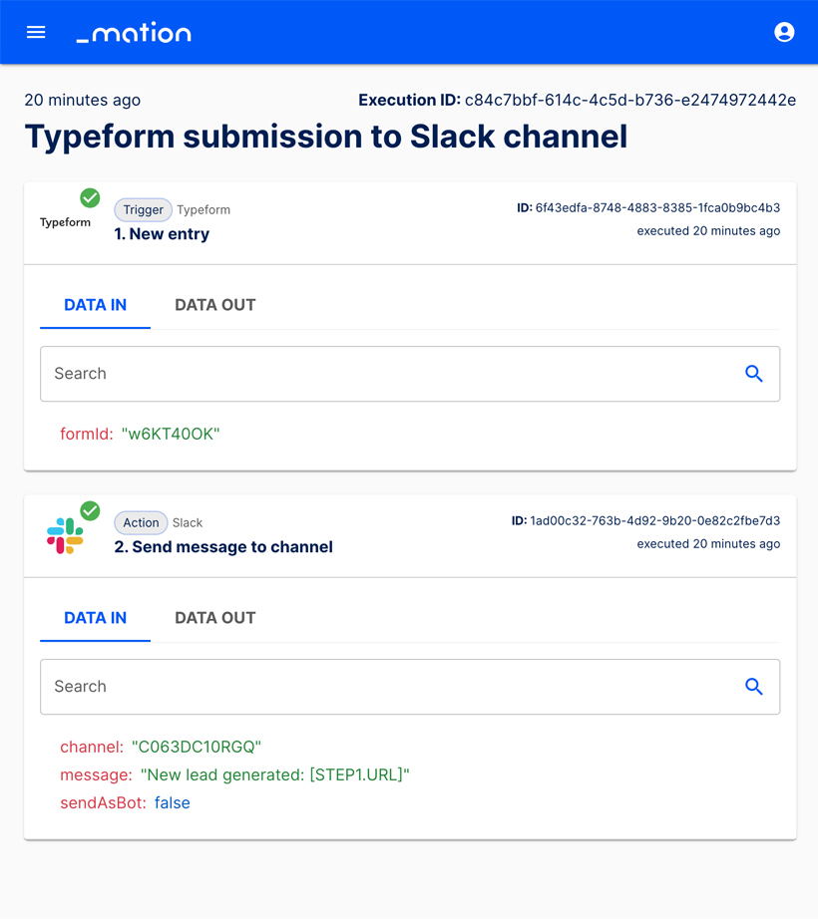Click the green success checkmark on the Slack step
818x919 pixels.
tap(91, 510)
